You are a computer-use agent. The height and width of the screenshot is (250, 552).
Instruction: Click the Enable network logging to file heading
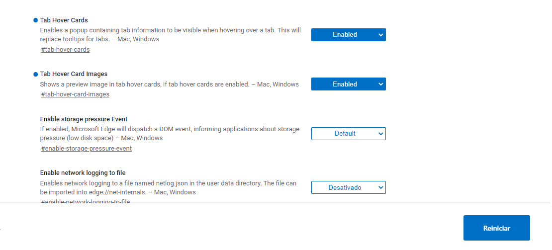click(83, 172)
